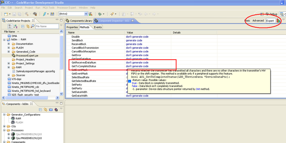
Task: Toggle GetError code generation value
Action: [137, 55]
